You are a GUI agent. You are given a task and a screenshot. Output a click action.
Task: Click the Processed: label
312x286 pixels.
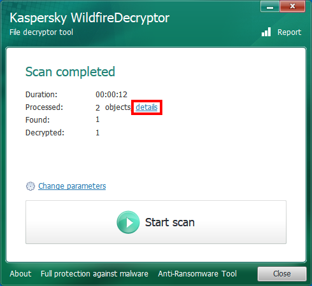click(44, 107)
